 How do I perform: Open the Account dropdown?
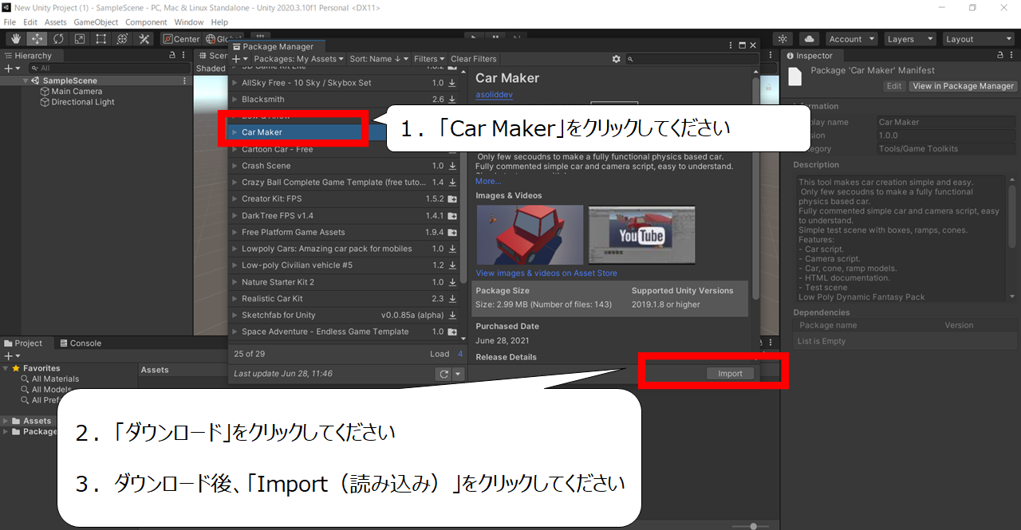(x=851, y=39)
